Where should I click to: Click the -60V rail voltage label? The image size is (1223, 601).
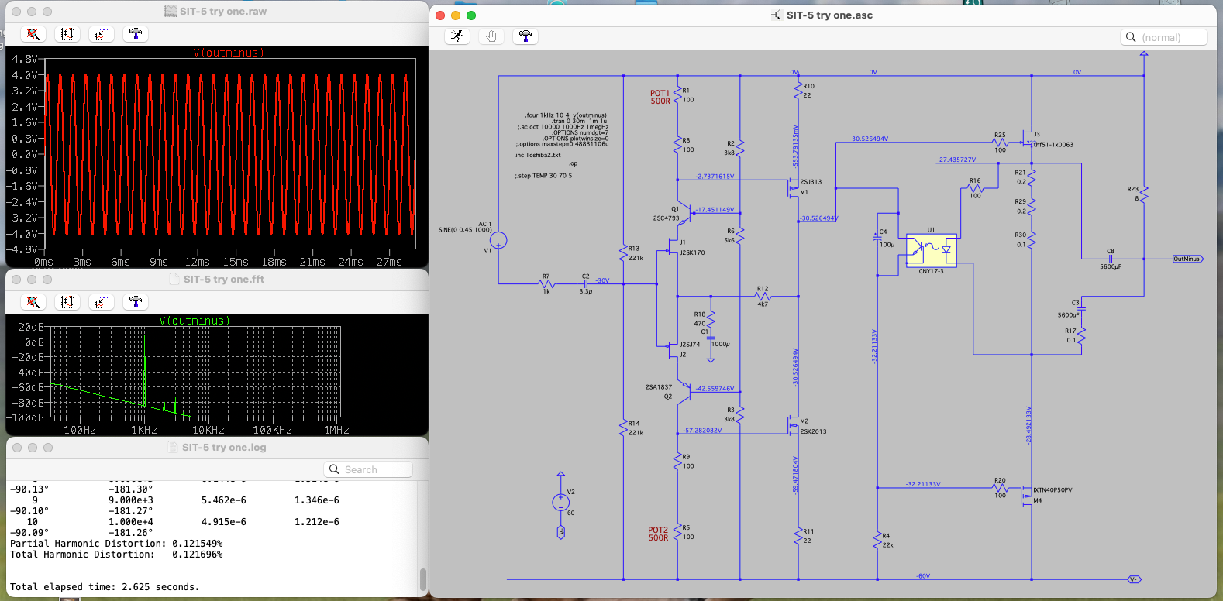click(923, 576)
